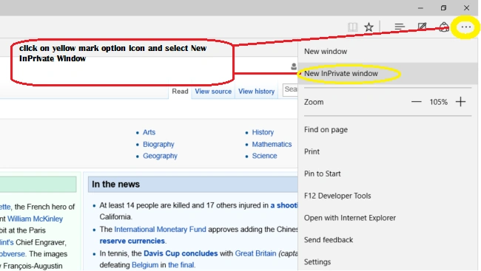Increase zoom with the plus button
The height and width of the screenshot is (271, 481).
460,102
